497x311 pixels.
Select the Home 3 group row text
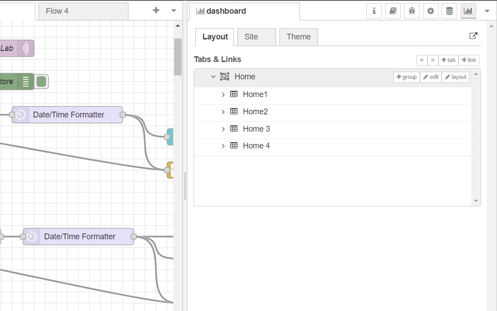tap(256, 129)
